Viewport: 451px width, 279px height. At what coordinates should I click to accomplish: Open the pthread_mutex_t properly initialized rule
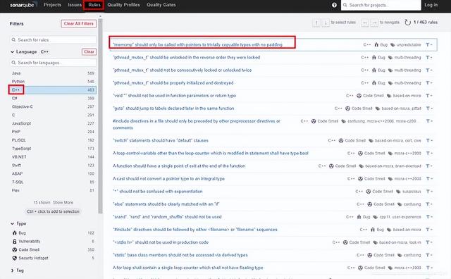click(x=173, y=83)
